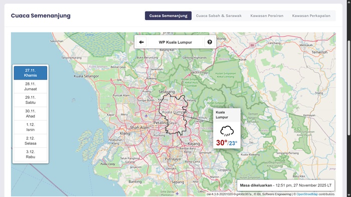Click Genting Highlands label on map
The image size is (351, 197).
195,58
